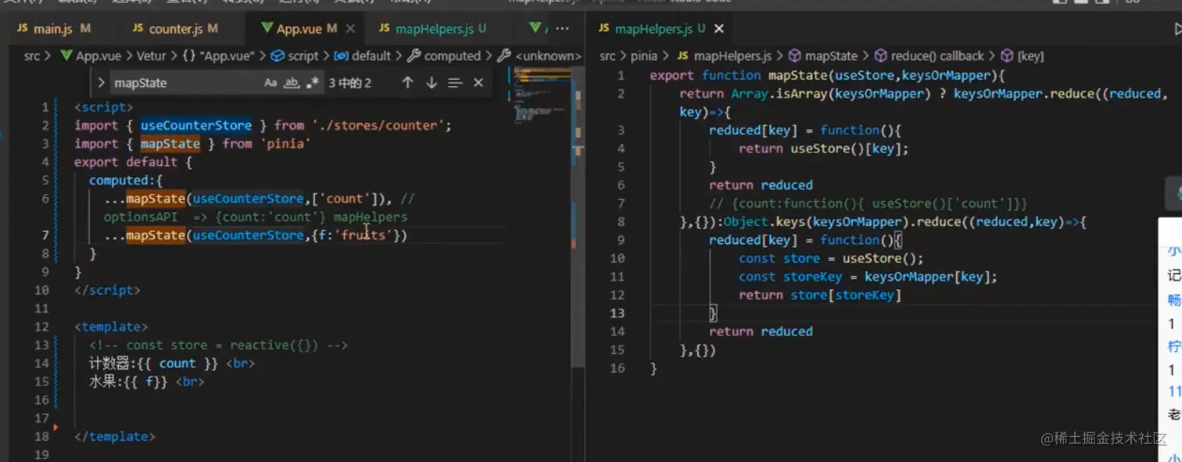The height and width of the screenshot is (462, 1182).
Task: Click the mapState cube icon in right breadcrumb
Action: 794,56
